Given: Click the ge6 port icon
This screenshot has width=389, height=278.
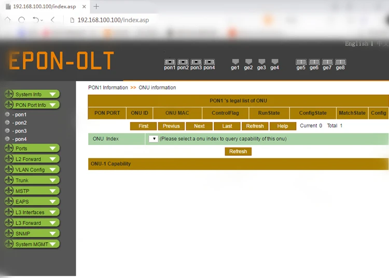Looking at the screenshot, I should 314,62.
